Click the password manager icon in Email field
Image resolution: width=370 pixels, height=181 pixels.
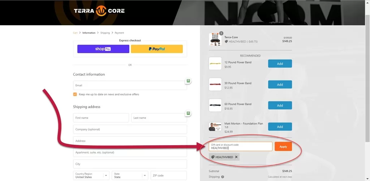coord(188,81)
